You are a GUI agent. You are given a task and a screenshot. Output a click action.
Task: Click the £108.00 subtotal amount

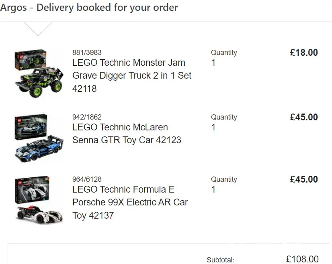pos(302,259)
